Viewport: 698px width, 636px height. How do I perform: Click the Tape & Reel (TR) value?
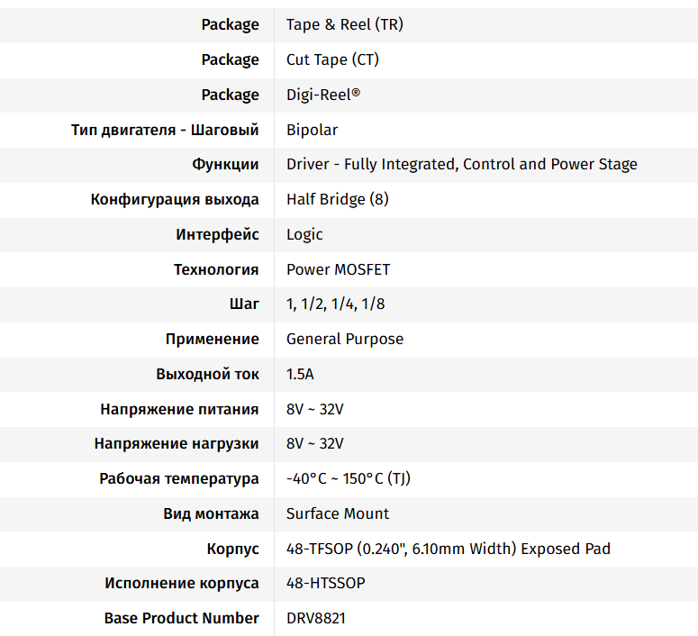[344, 24]
